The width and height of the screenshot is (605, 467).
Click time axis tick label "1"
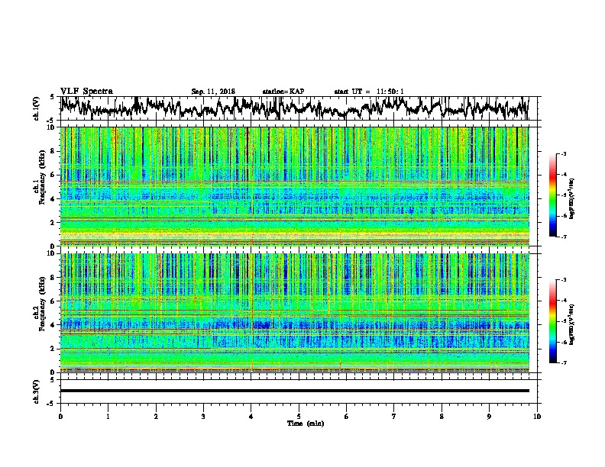108,417
